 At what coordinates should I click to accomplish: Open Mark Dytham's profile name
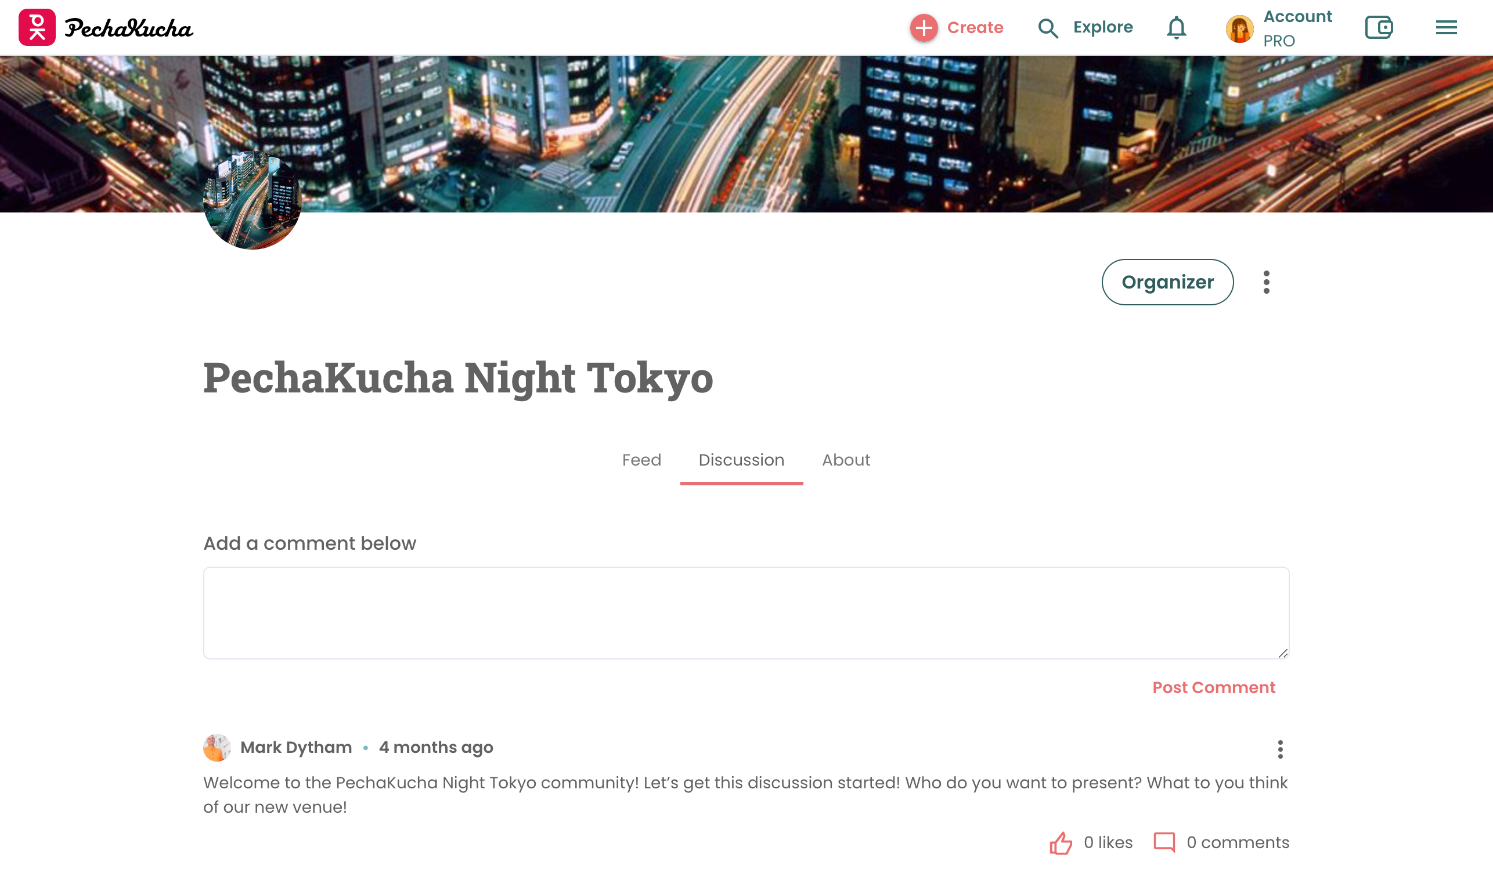(x=295, y=747)
